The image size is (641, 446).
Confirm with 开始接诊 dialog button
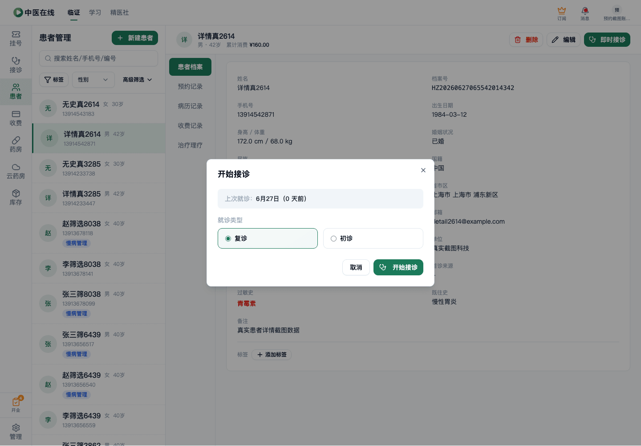pos(398,267)
